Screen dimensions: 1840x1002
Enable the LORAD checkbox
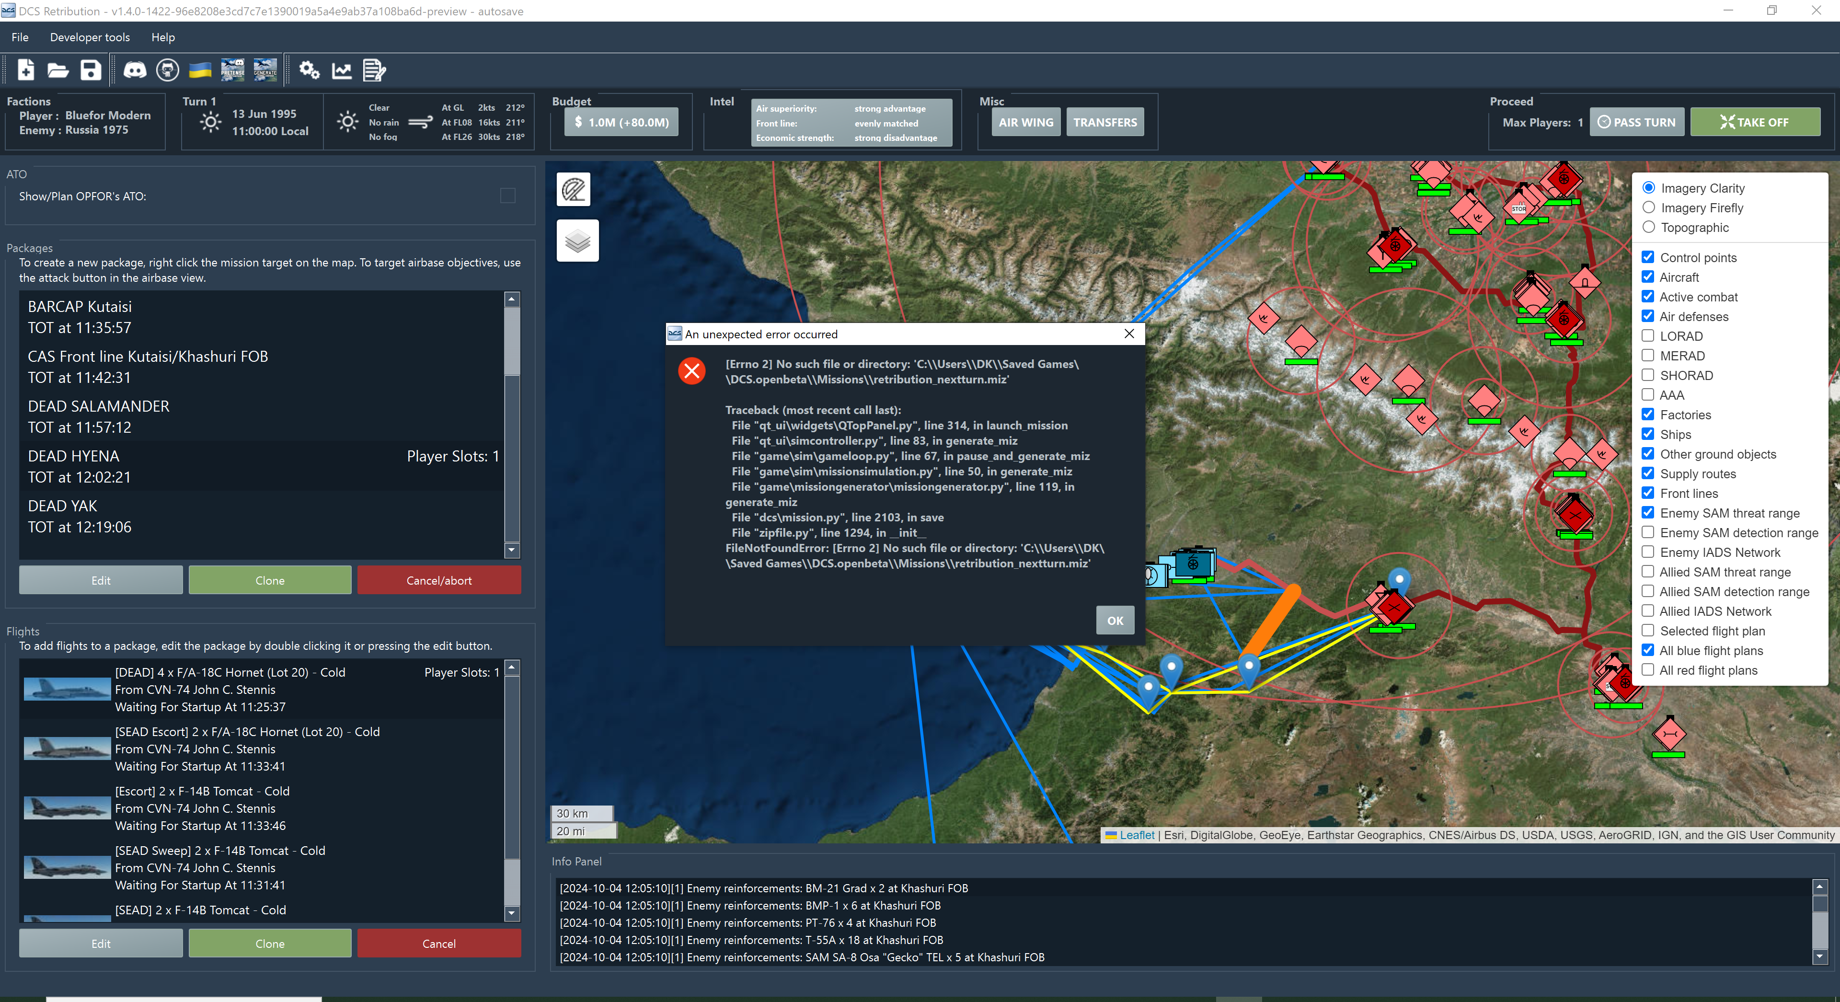(x=1648, y=335)
